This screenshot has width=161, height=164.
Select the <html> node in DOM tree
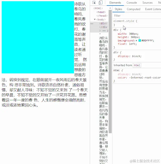98,8
